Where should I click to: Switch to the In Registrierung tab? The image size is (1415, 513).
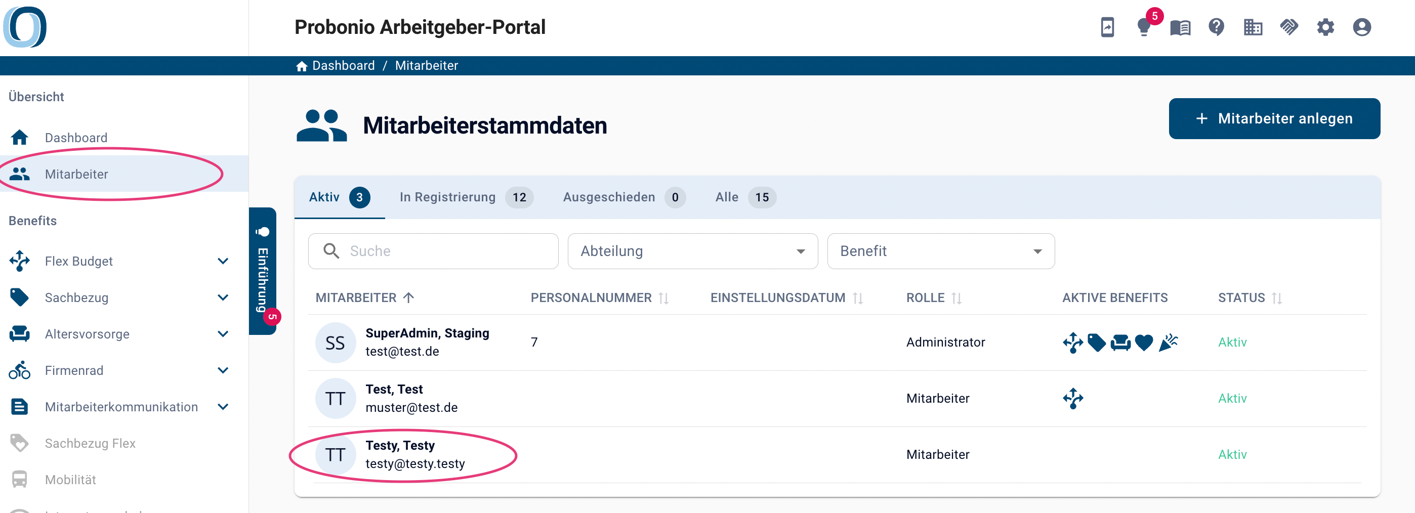[x=466, y=197]
